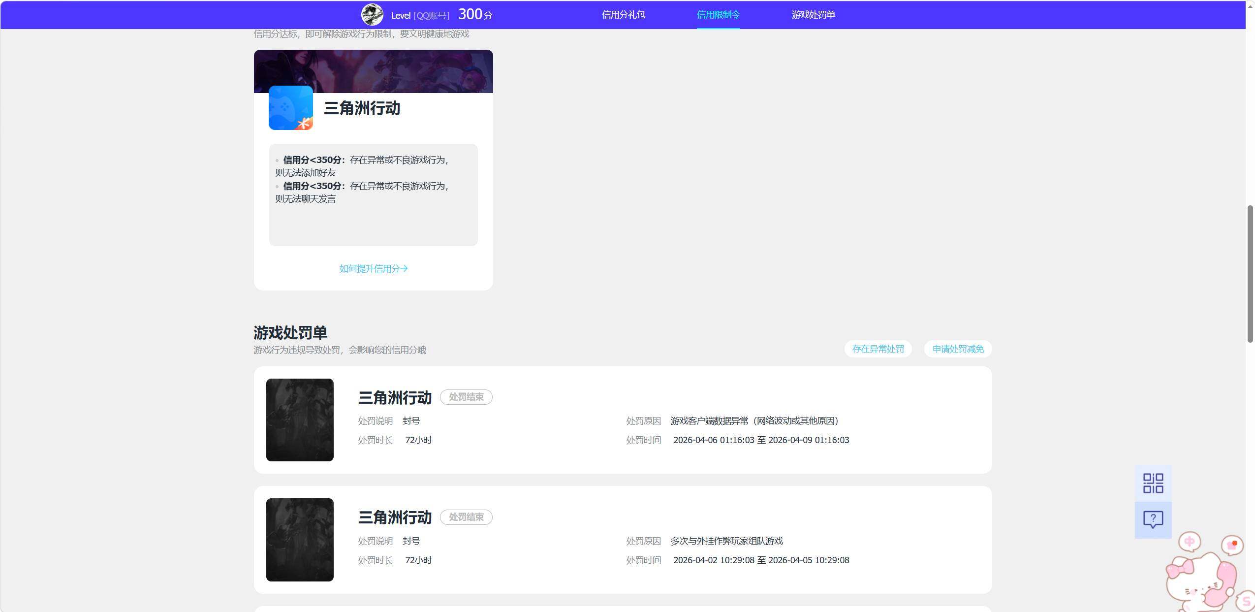Open thumbnail of the 2026-04-06 penalty card
The image size is (1255, 612).
300,420
